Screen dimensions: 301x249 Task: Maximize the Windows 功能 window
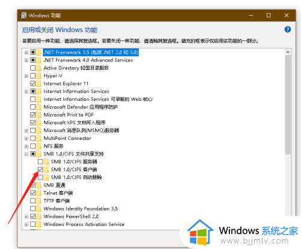[268, 16]
